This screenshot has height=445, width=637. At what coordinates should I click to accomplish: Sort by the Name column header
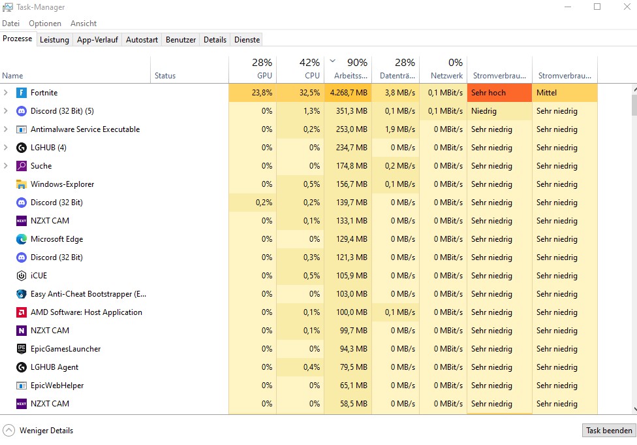coord(75,69)
